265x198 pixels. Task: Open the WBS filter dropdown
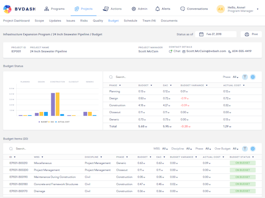(164, 149)
